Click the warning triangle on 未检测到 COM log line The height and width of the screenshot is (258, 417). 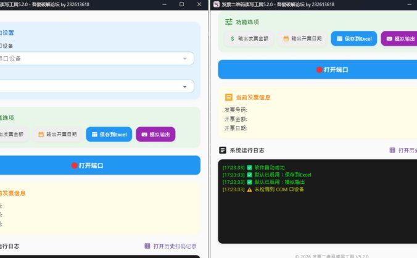coord(249,189)
